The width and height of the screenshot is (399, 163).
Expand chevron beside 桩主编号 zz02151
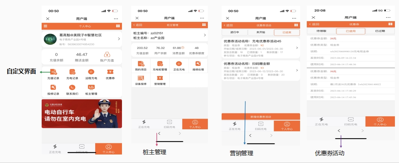coord(205,35)
